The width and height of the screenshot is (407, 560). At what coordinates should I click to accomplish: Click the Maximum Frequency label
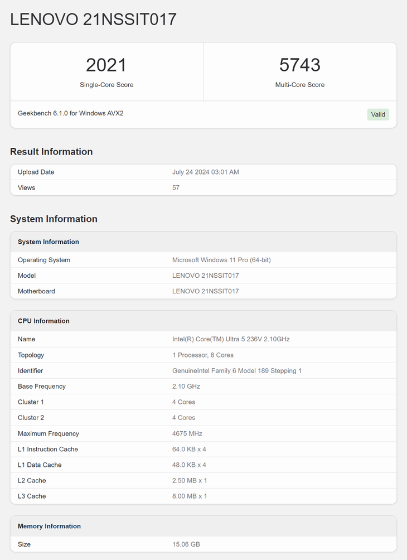(x=49, y=433)
